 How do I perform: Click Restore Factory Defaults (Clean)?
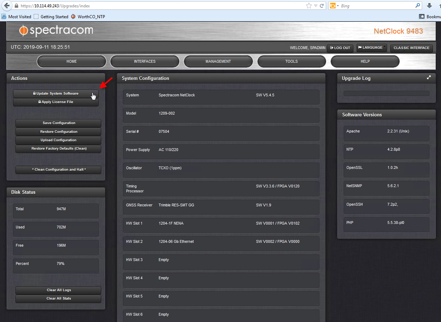[58, 149]
